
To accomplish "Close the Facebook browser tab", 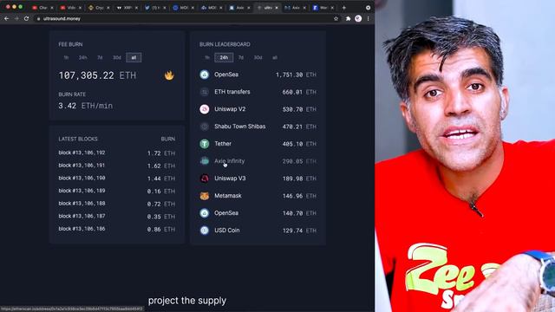I will pos(332,8).
